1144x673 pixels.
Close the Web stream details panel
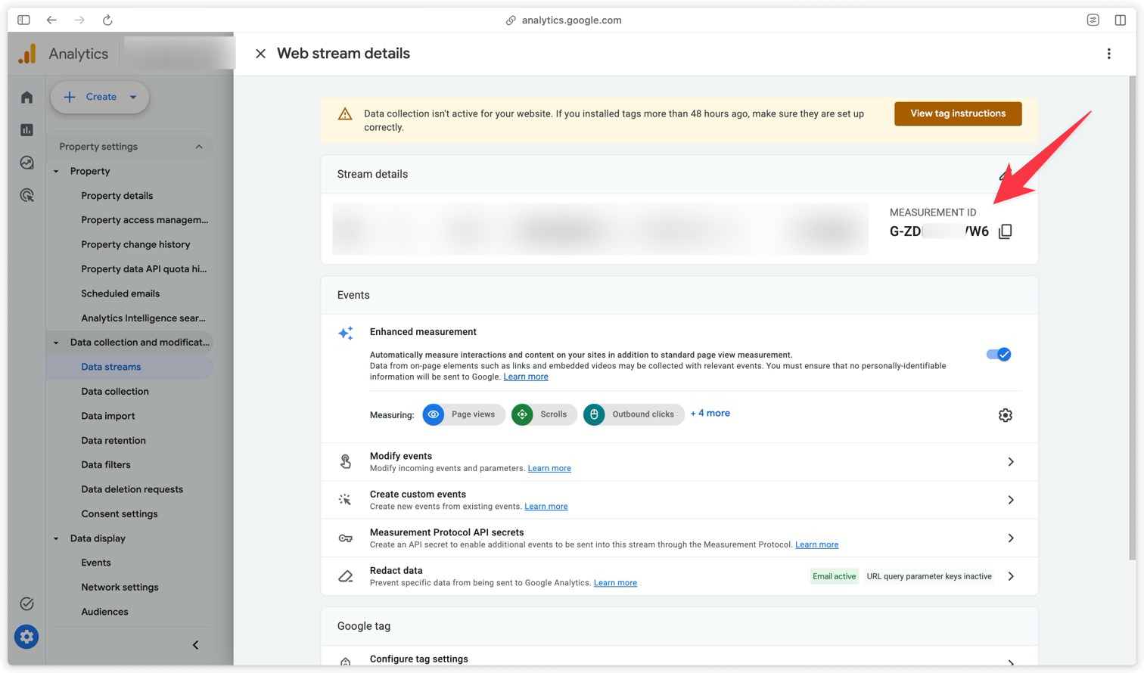[260, 54]
